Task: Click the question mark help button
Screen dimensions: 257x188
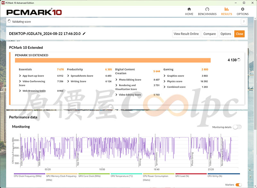Action: 244,22
